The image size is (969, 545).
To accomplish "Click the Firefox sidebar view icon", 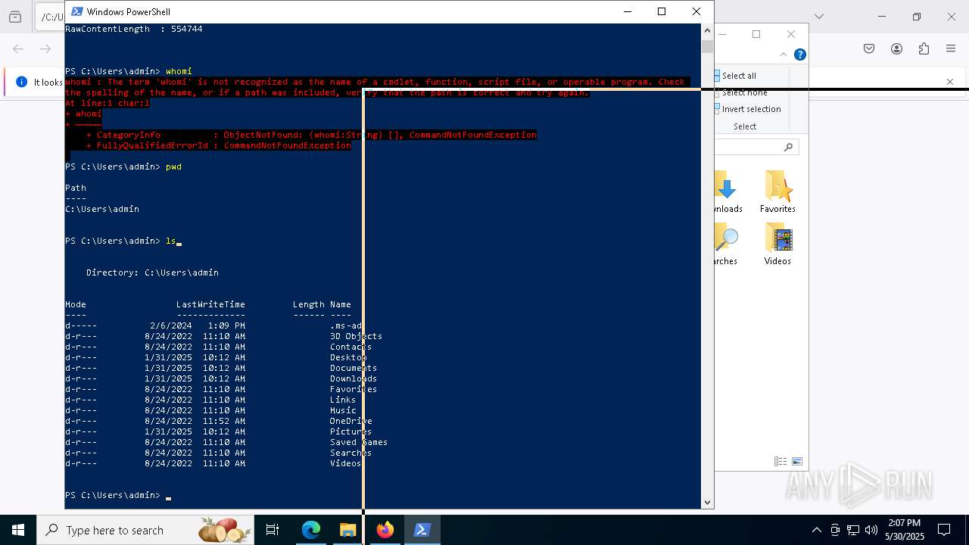I will click(x=15, y=17).
